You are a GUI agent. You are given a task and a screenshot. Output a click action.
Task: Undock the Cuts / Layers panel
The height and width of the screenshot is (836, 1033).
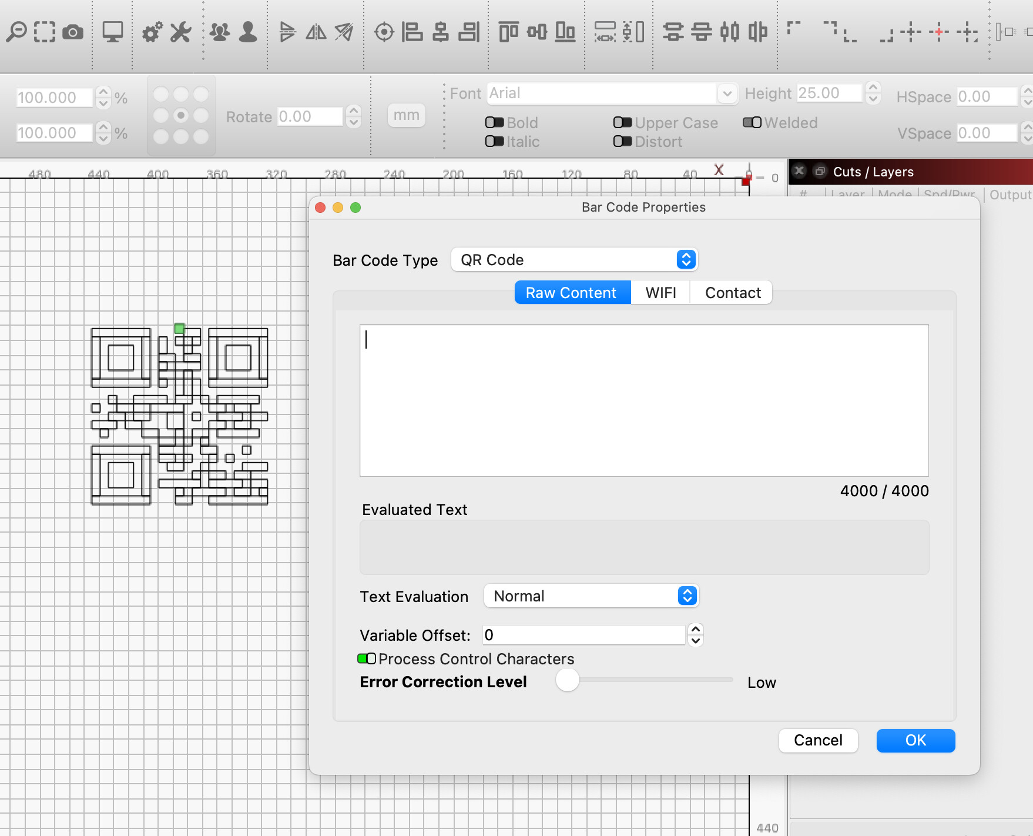click(820, 171)
